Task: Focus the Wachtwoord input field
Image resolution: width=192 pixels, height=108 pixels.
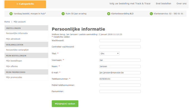Action: click(120, 41)
